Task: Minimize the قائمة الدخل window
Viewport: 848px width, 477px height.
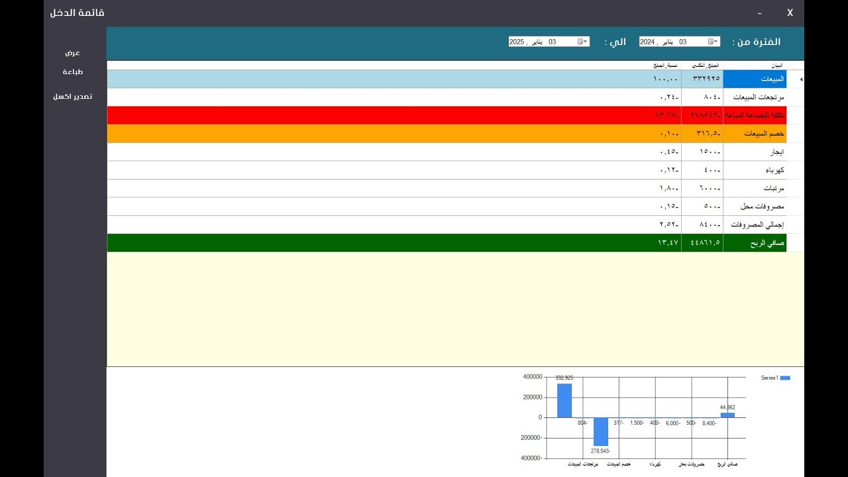Action: (x=759, y=13)
